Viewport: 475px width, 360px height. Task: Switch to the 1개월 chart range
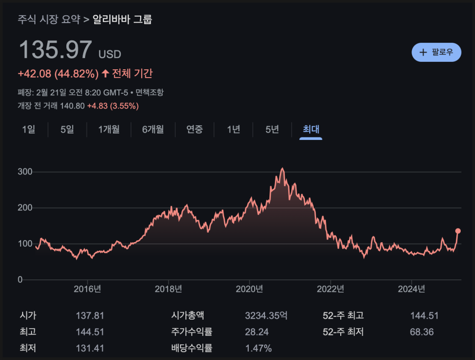click(109, 130)
